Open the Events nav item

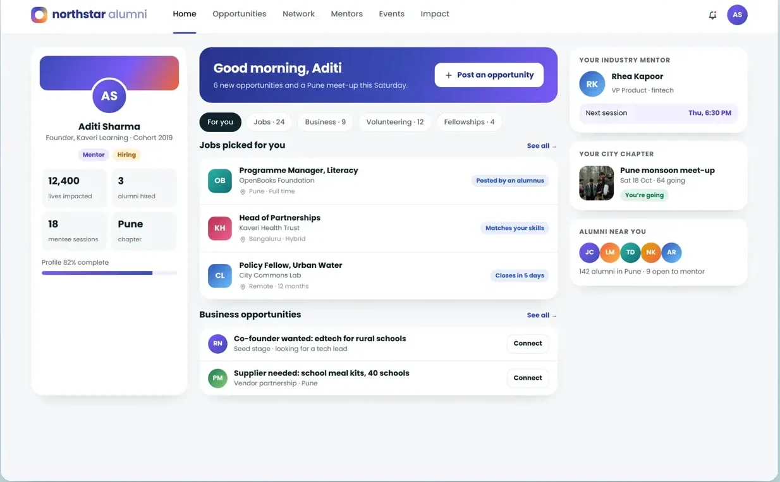tap(392, 14)
